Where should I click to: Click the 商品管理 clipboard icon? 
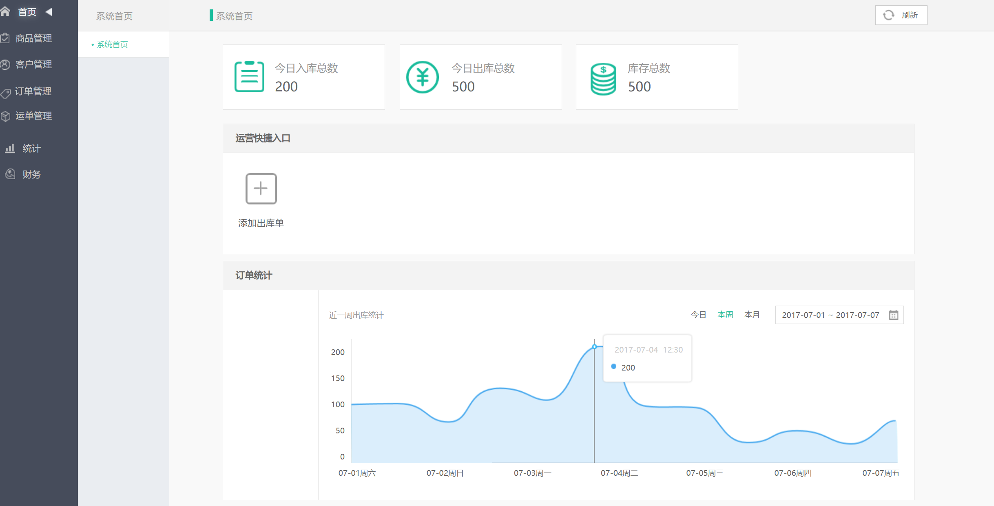(x=5, y=38)
